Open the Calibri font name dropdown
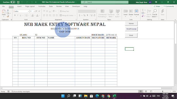This screenshot has width=177, height=99. point(28,11)
